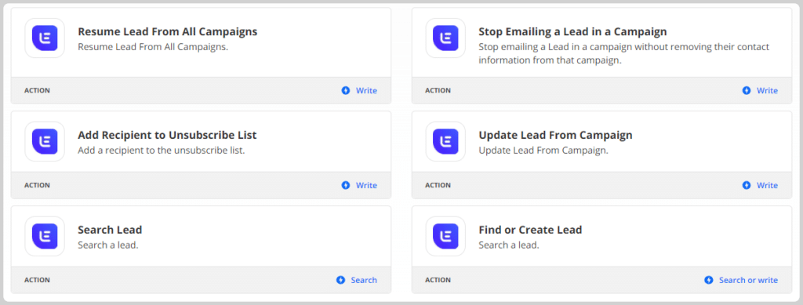This screenshot has height=305, width=803.
Task: Click the ACTION label on Find or Create Lead card
Action: tap(438, 280)
